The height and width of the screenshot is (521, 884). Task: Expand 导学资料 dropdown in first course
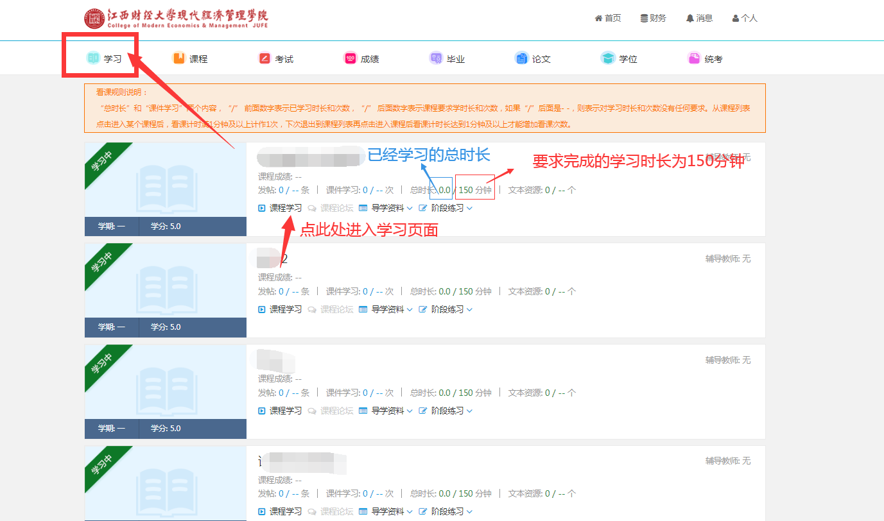(386, 208)
